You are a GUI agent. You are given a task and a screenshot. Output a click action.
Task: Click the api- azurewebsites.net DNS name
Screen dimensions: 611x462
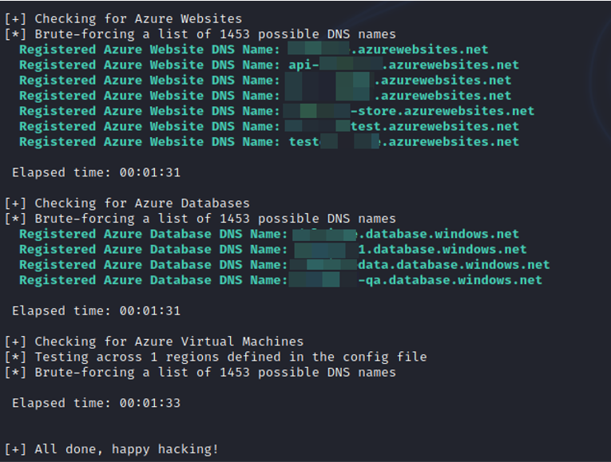[403, 65]
